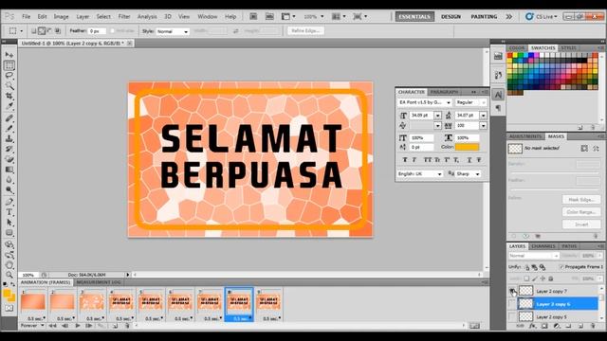The height and width of the screenshot is (341, 607).
Task: Play the frame animation
Action: 78,326
